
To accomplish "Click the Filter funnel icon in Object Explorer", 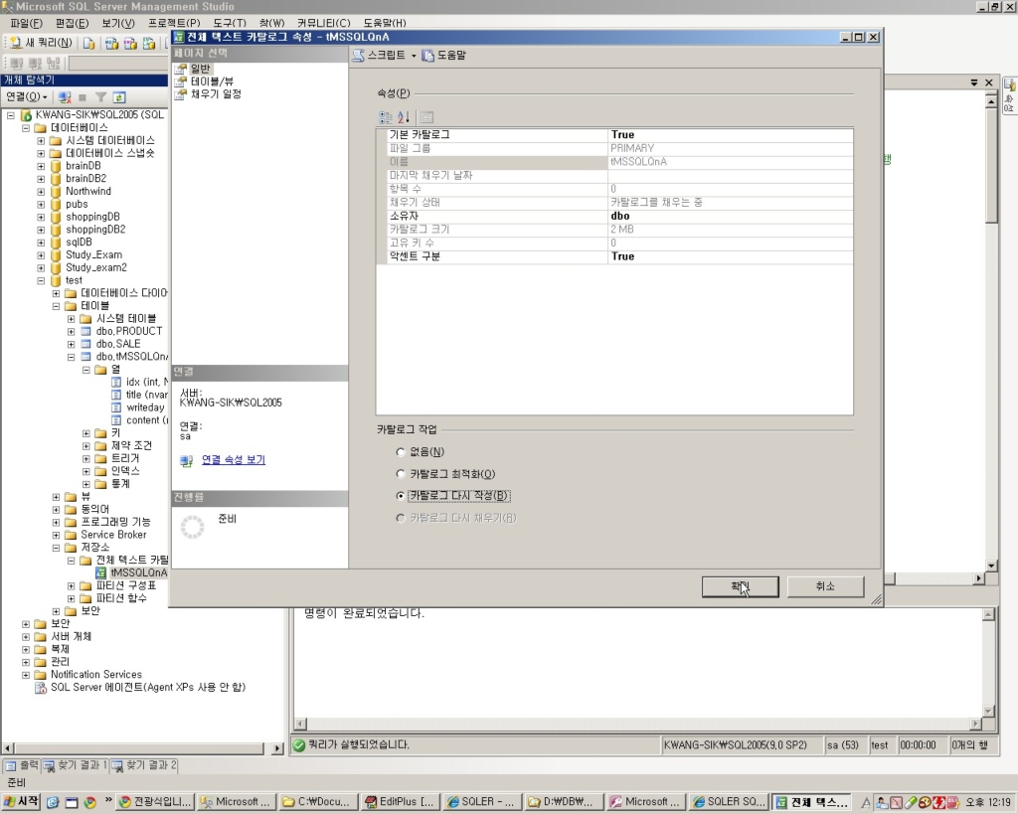I will [x=100, y=97].
